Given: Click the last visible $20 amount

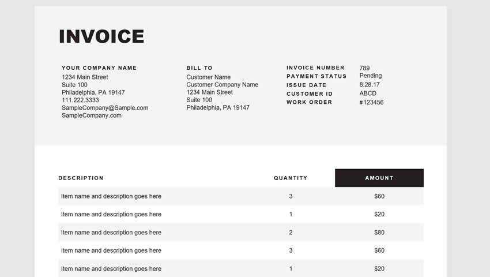Looking at the screenshot, I should pos(379,269).
